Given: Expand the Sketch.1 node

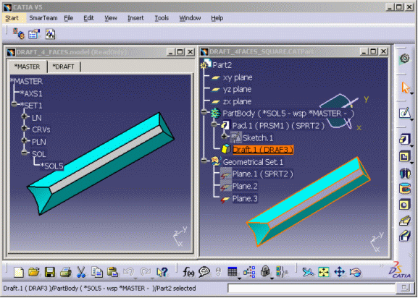Looking at the screenshot, I should [x=225, y=136].
